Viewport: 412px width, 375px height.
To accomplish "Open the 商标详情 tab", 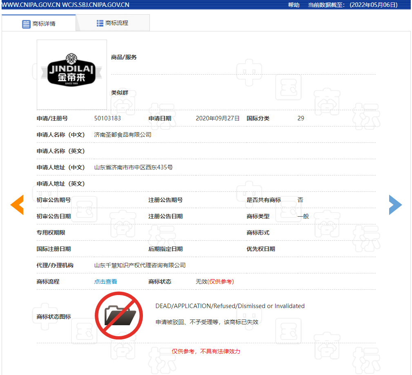I will 39,23.
